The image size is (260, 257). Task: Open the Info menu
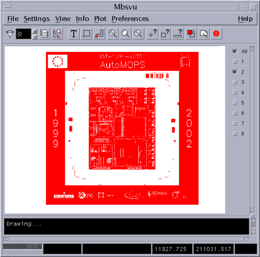[82, 19]
